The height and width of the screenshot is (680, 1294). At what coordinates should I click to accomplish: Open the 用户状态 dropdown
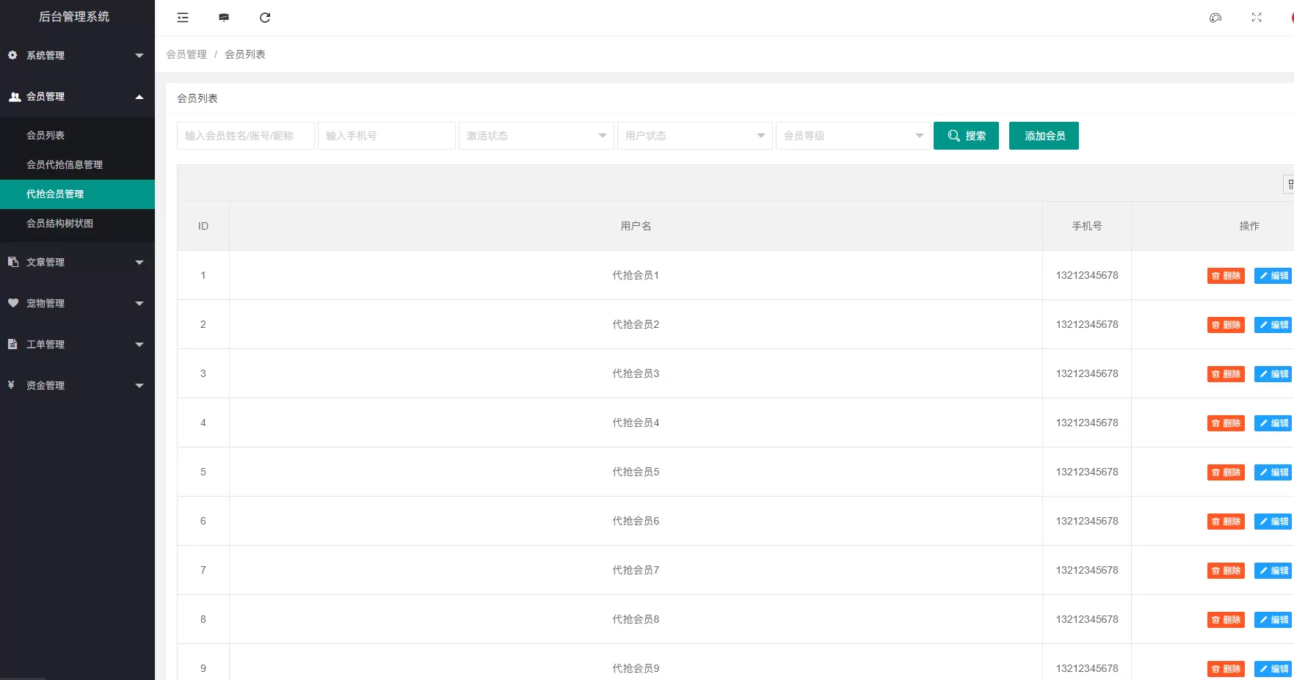[x=694, y=136]
